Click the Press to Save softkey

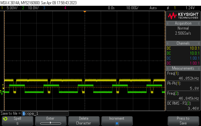pos(183,121)
